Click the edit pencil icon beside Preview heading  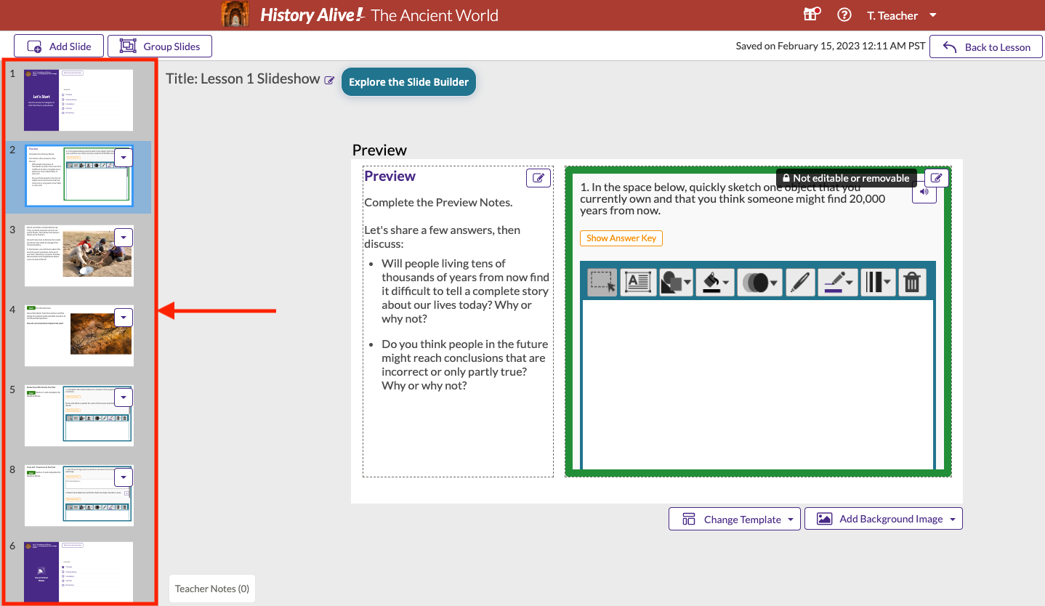[x=538, y=177]
